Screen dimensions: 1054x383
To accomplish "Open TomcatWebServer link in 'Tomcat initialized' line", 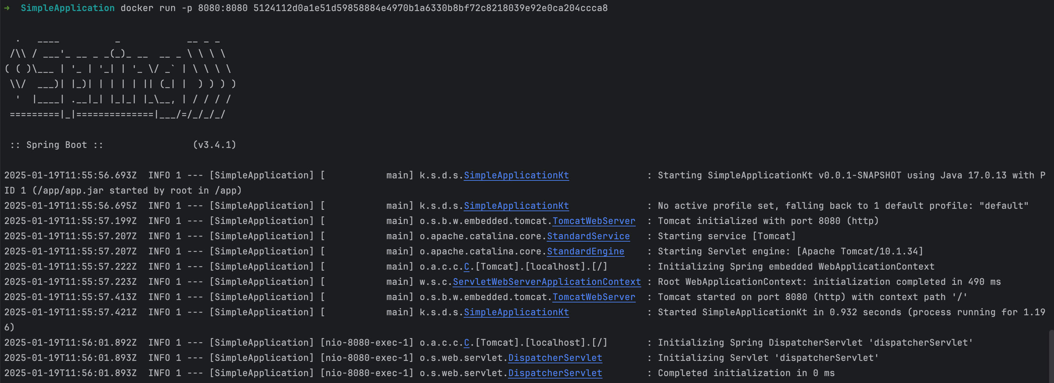I will click(x=594, y=221).
